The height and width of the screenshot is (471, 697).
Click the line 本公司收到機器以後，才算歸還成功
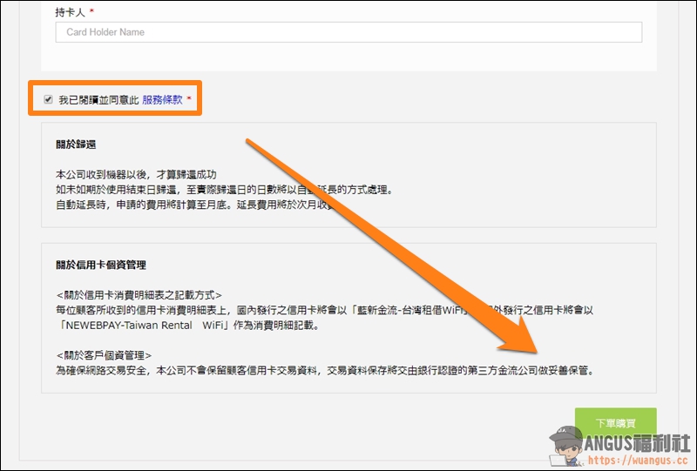point(136,174)
